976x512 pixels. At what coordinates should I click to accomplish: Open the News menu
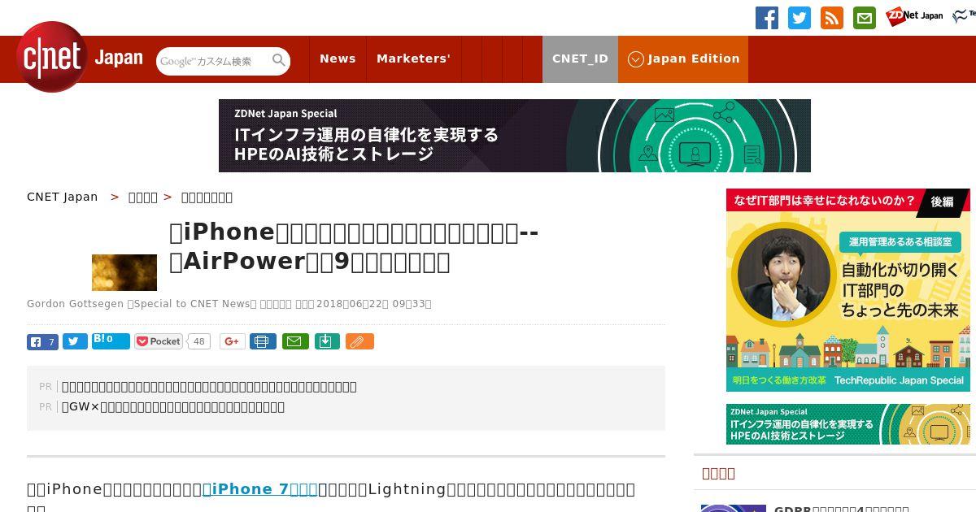point(338,59)
